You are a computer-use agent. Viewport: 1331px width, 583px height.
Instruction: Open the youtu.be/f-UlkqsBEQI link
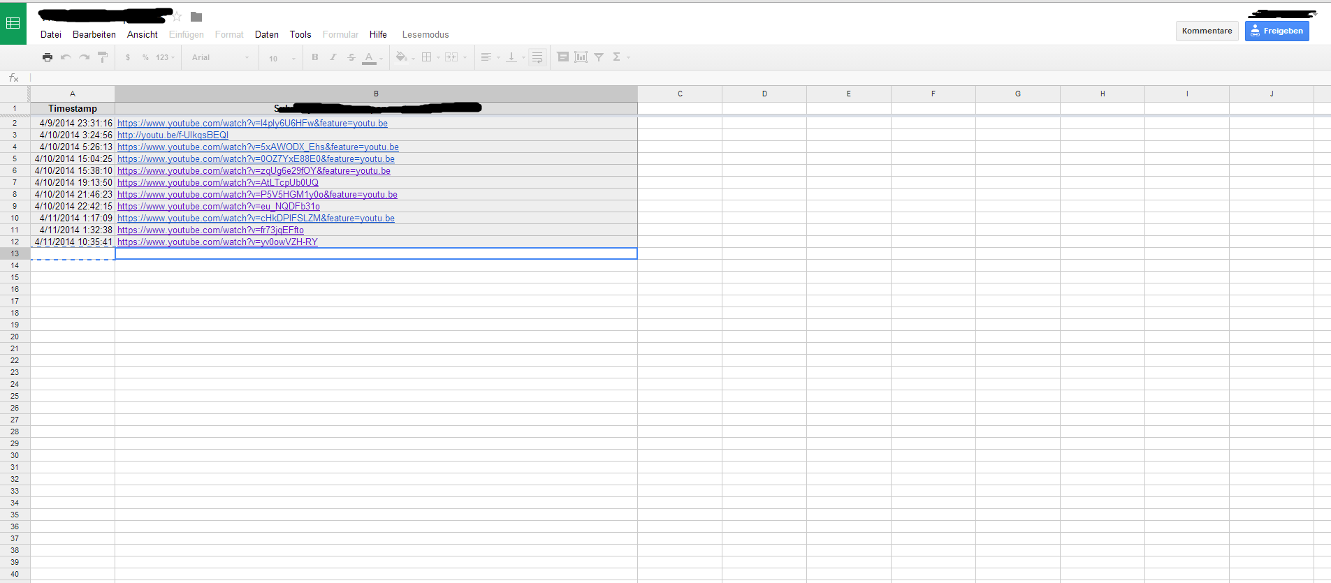pyautogui.click(x=173, y=135)
